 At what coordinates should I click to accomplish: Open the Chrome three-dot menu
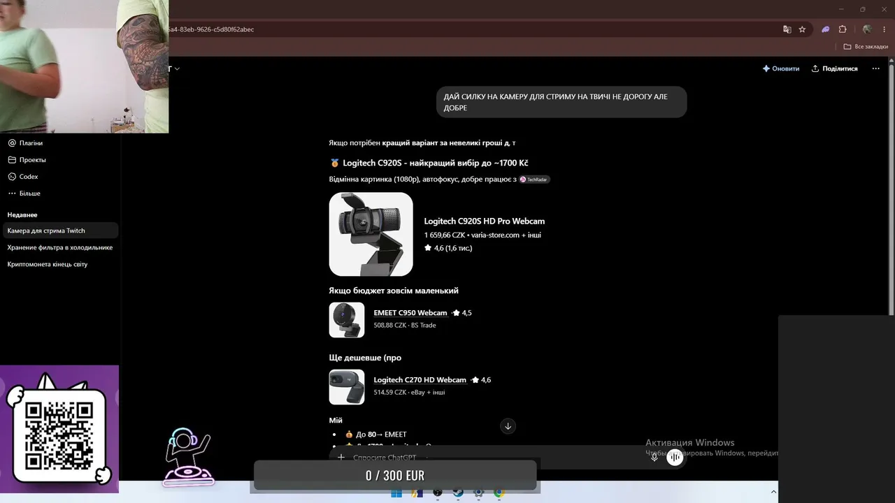coord(885,29)
